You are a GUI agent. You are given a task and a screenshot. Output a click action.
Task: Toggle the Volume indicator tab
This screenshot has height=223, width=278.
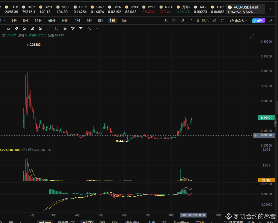(x=45, y=222)
